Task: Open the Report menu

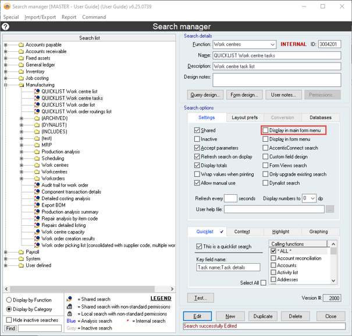Action: pos(69,17)
